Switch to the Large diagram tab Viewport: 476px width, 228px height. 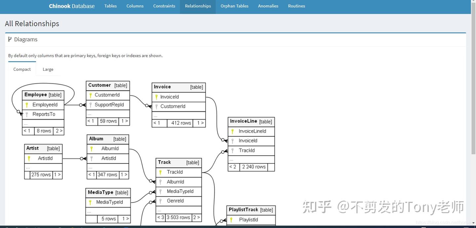pyautogui.click(x=48, y=69)
